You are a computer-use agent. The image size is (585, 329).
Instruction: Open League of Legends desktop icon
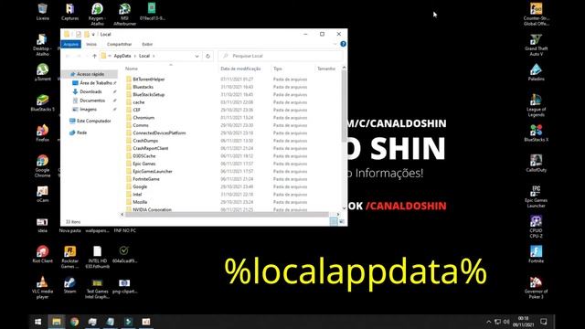(x=537, y=105)
